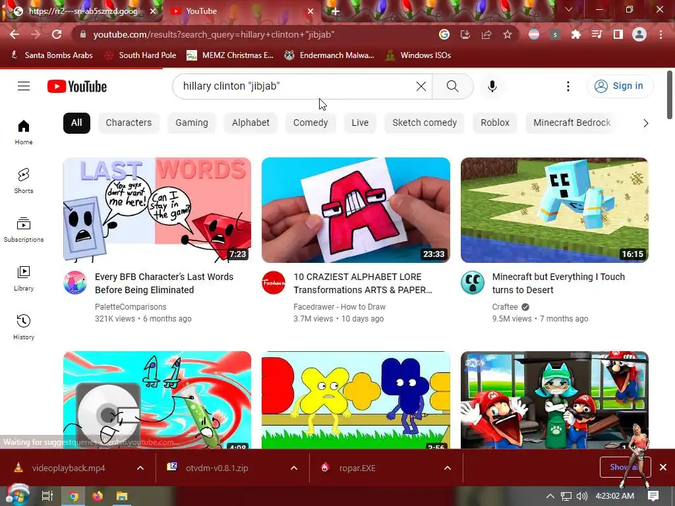Switch to the YouTube browser tab
This screenshot has height=506, width=675.
[241, 11]
